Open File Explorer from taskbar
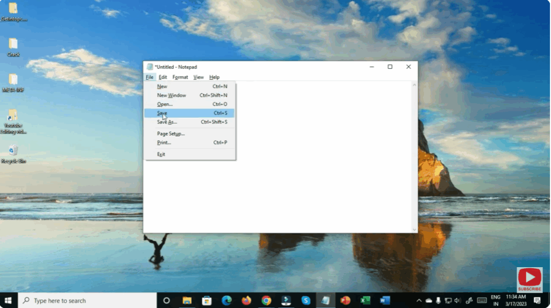 187,300
